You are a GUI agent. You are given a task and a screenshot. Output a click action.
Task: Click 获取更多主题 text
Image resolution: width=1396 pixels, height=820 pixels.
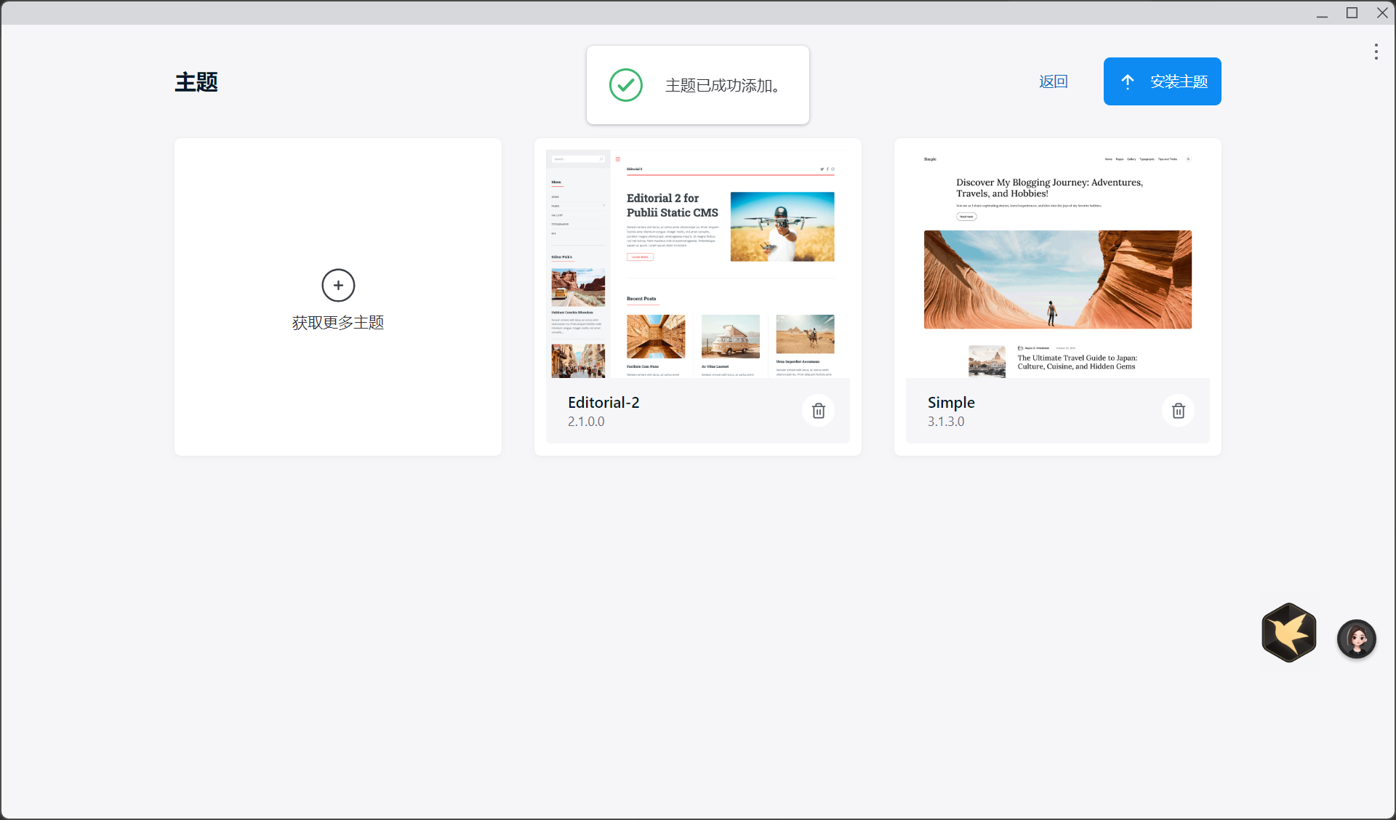[338, 323]
